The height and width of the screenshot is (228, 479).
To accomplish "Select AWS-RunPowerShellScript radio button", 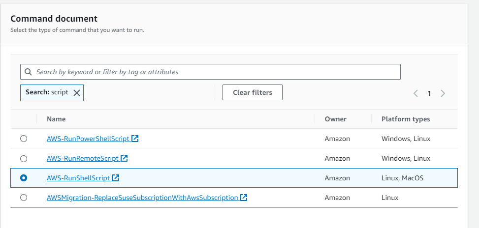I will coord(24,139).
